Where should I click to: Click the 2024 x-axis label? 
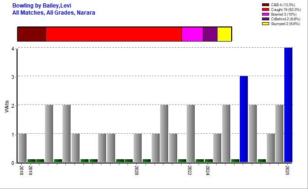click(208, 170)
